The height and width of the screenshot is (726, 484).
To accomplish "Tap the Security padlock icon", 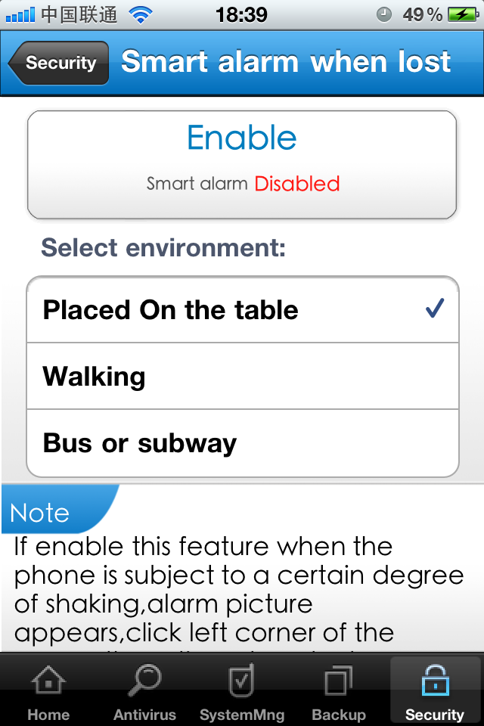I will point(434,681).
